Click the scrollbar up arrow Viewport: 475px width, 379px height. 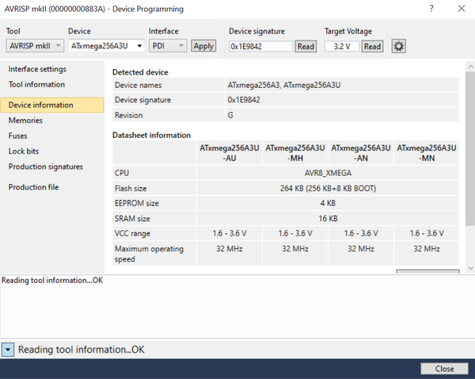click(470, 66)
